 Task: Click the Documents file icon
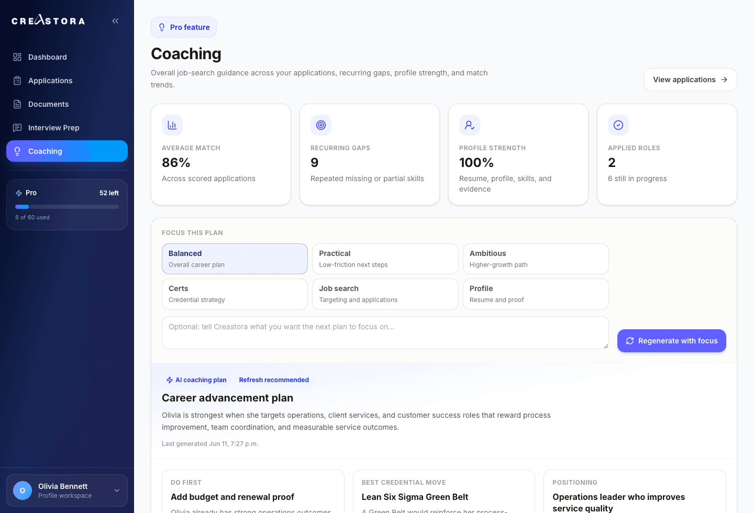(x=17, y=104)
